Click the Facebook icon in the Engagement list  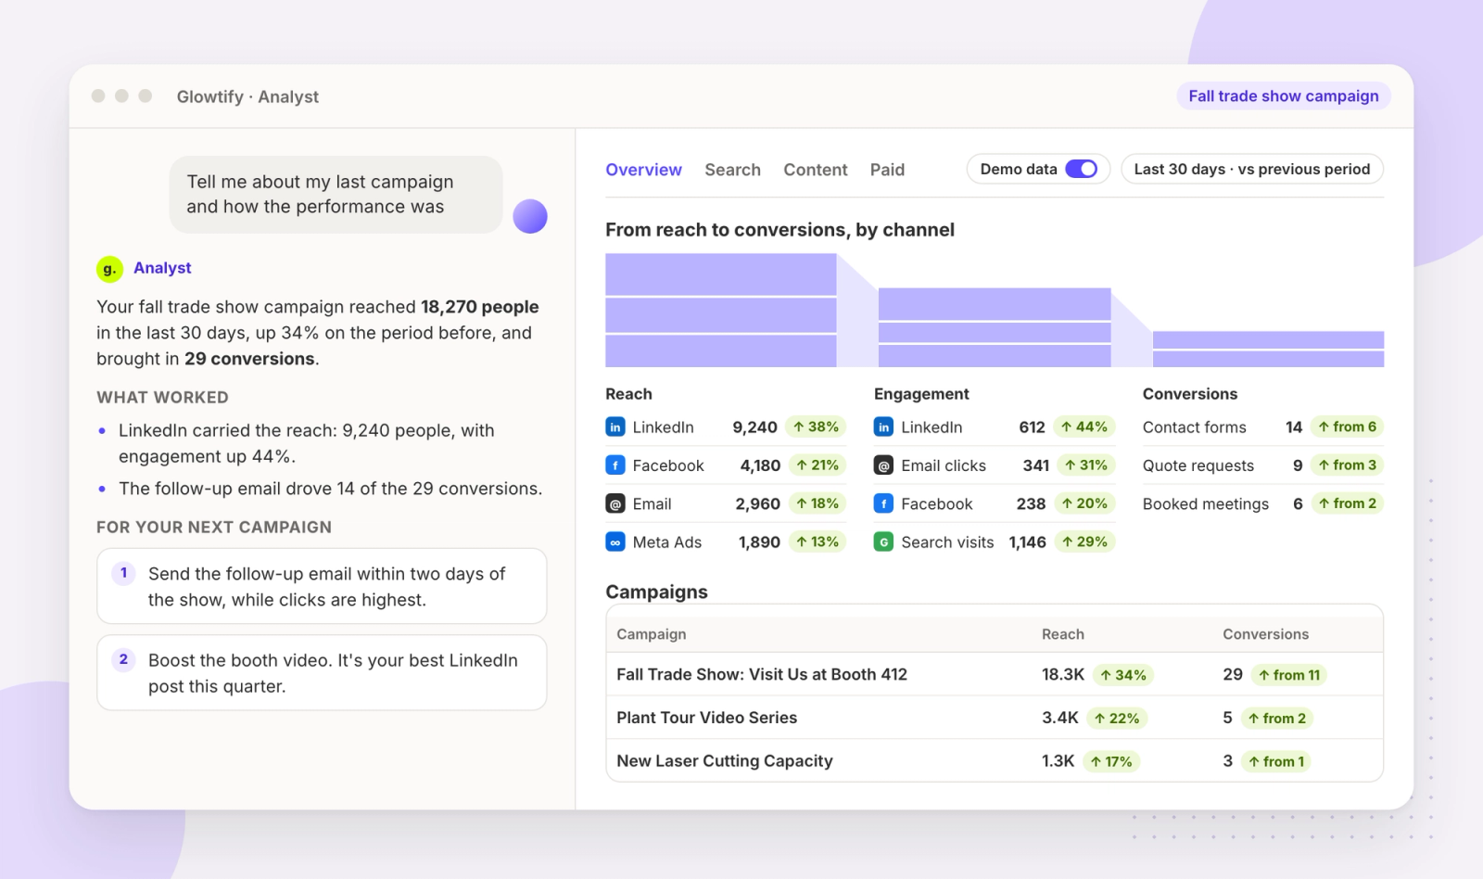pos(883,503)
